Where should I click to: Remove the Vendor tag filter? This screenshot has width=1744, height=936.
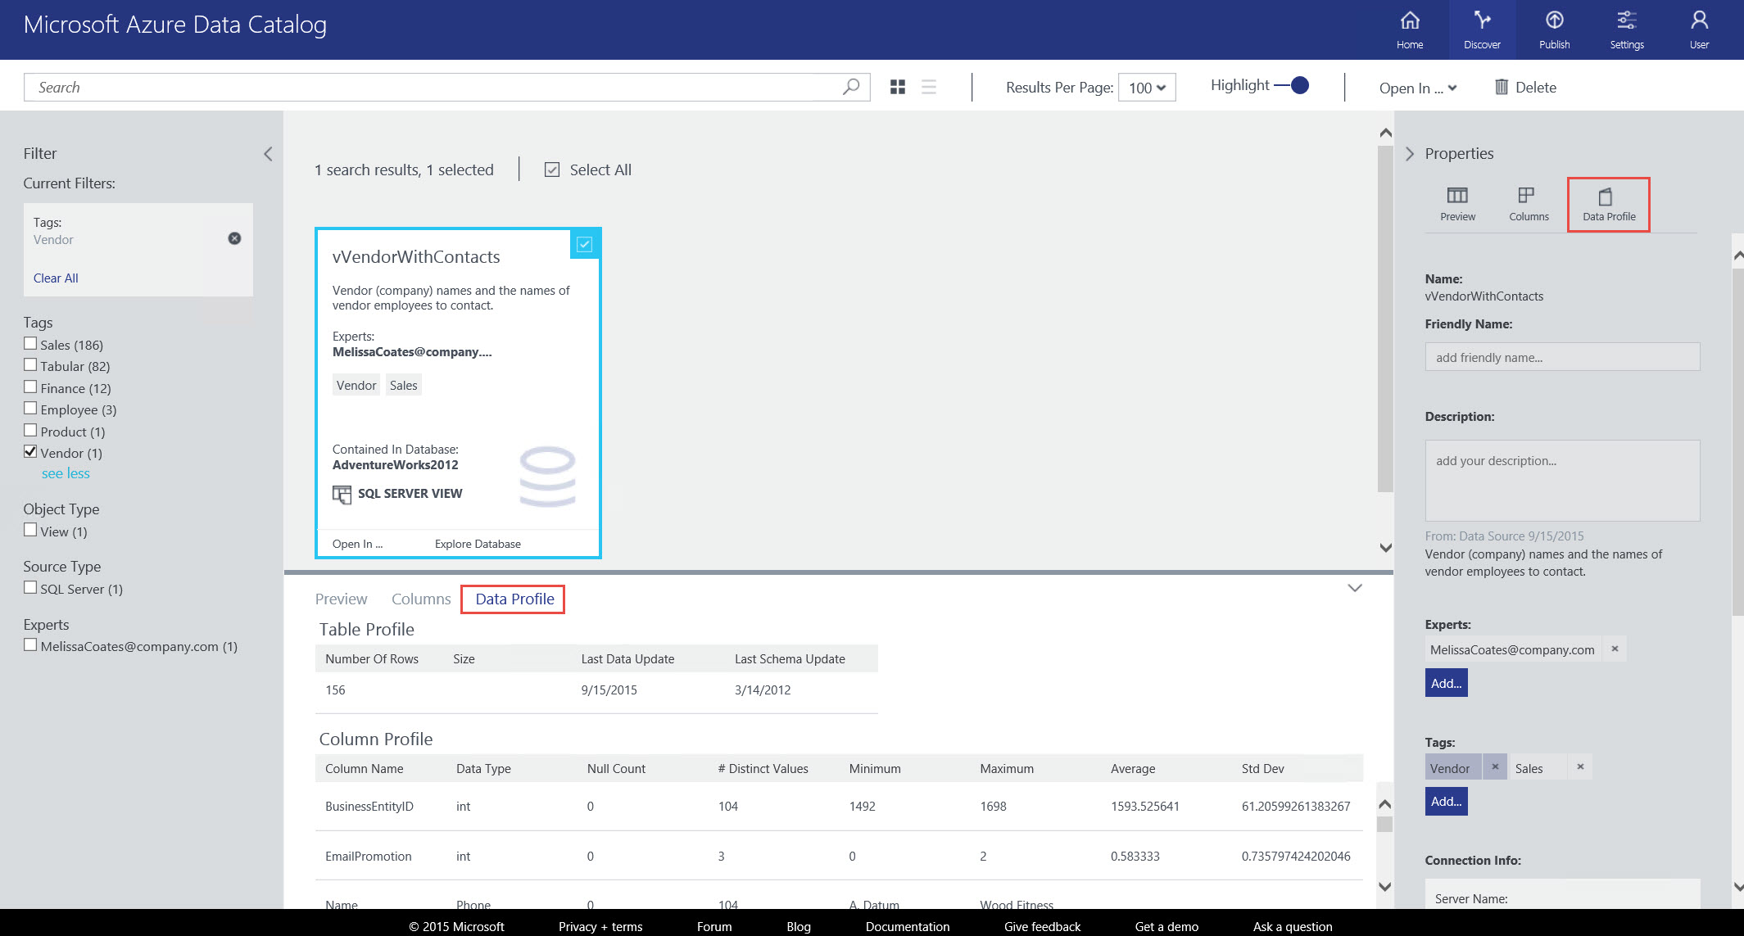click(234, 238)
